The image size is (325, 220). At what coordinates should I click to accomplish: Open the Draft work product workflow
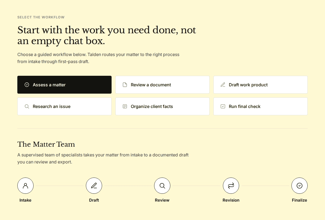pyautogui.click(x=261, y=85)
